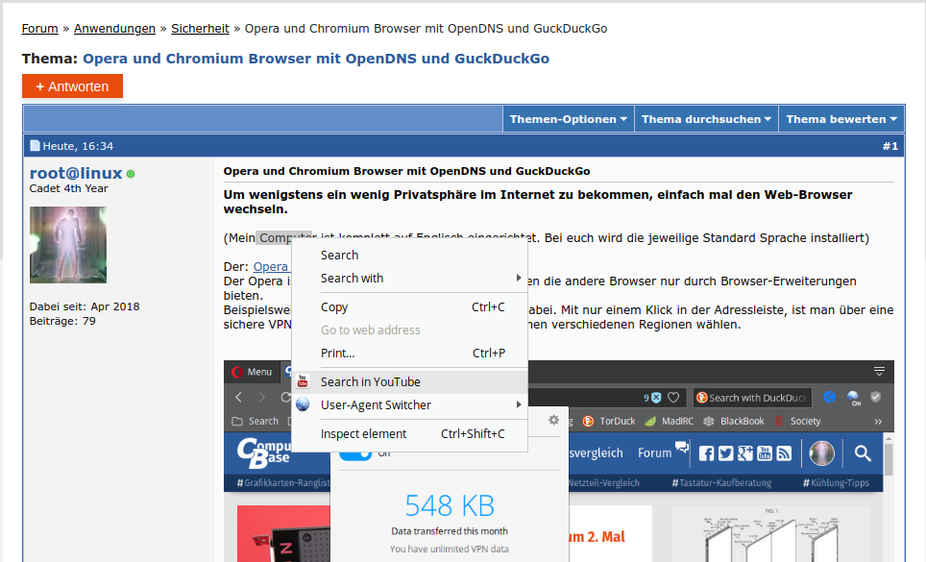Open the Netzteil-Vergleich tag
The height and width of the screenshot is (562, 926).
click(603, 483)
